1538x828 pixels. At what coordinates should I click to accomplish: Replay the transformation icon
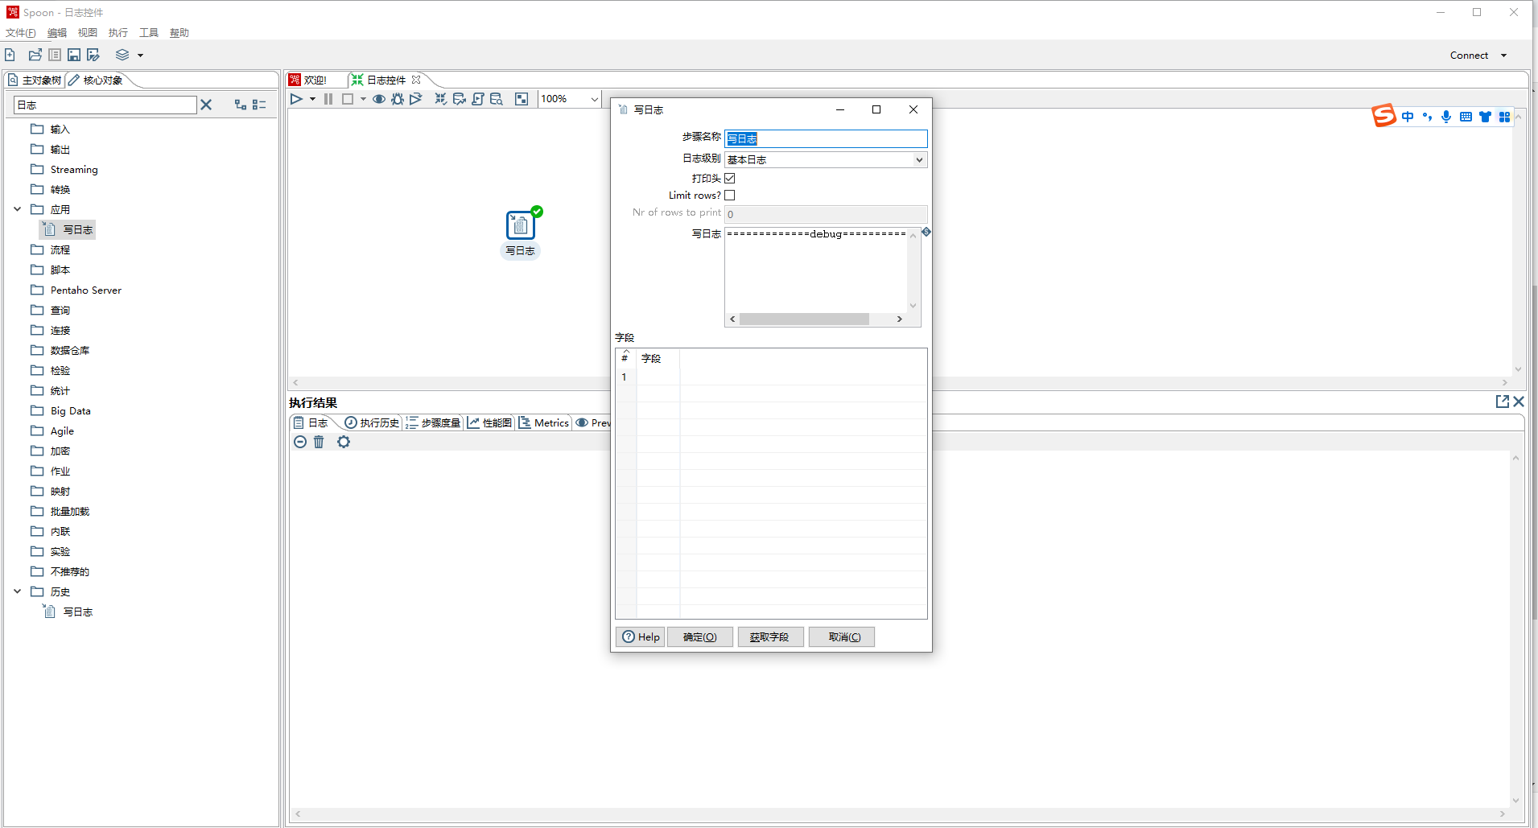pos(416,99)
